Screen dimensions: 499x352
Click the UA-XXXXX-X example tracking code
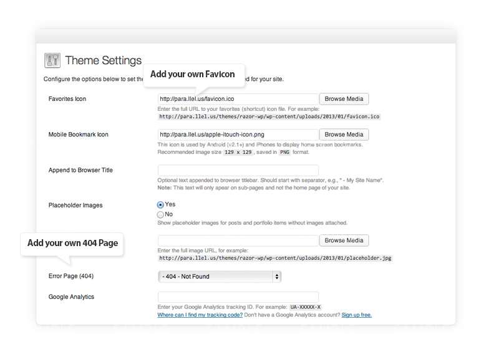pos(306,307)
